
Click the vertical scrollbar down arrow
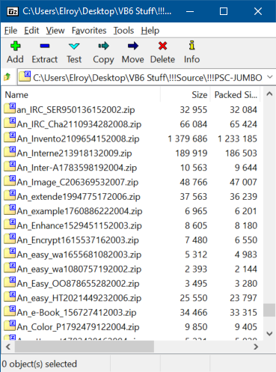(x=269, y=334)
